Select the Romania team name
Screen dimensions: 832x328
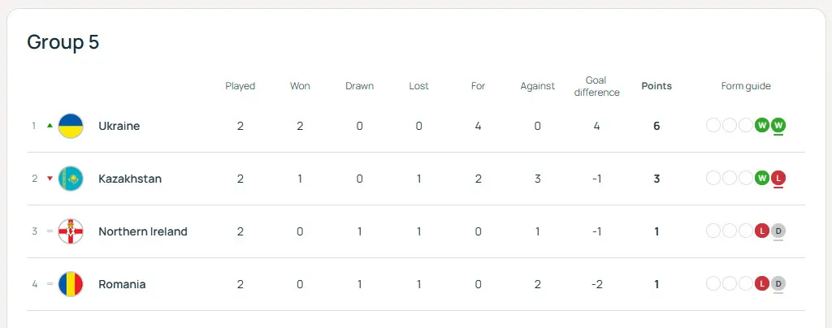click(122, 284)
